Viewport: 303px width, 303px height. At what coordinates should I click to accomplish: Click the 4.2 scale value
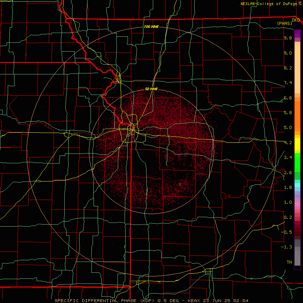pyautogui.click(x=288, y=143)
